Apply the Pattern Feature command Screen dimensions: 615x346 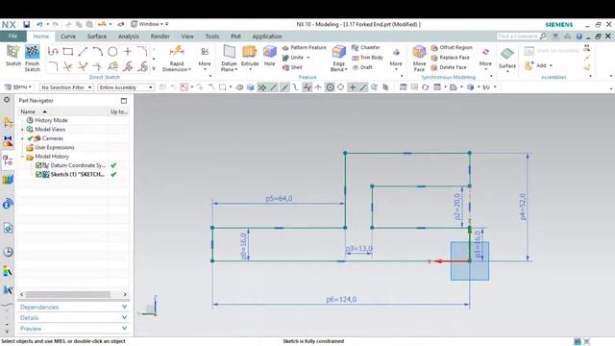tap(305, 47)
